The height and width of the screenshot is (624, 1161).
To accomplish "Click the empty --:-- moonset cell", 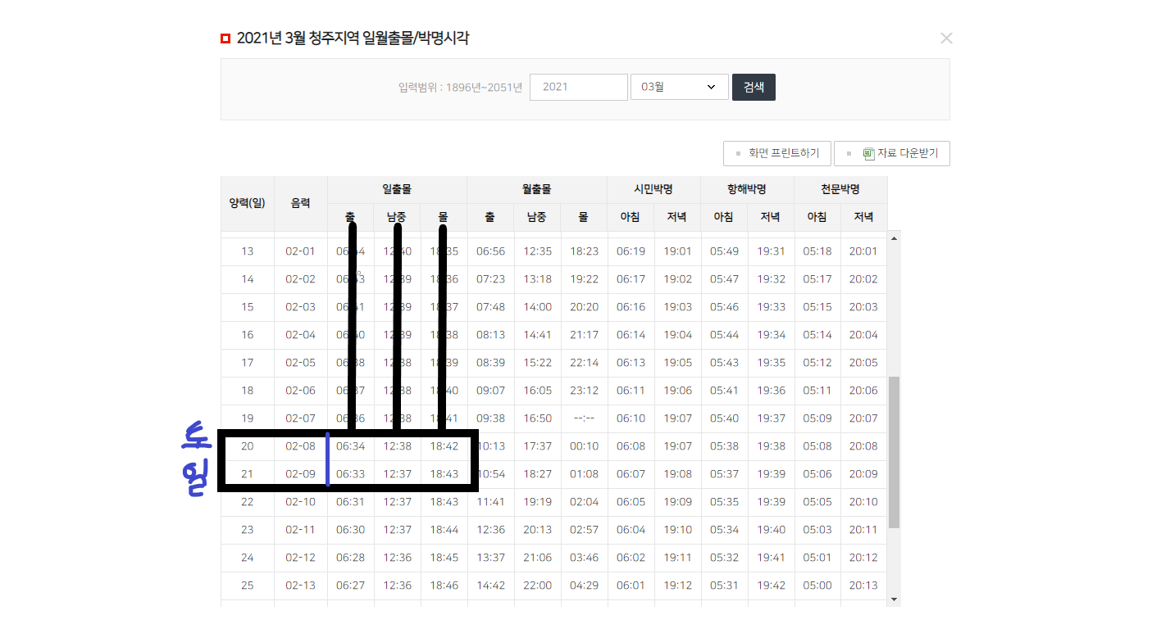I will click(x=584, y=418).
